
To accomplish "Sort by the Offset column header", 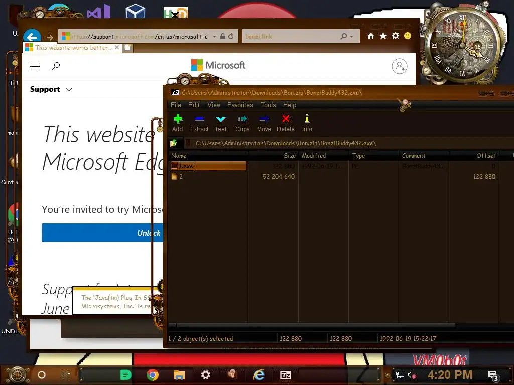I will (474, 156).
